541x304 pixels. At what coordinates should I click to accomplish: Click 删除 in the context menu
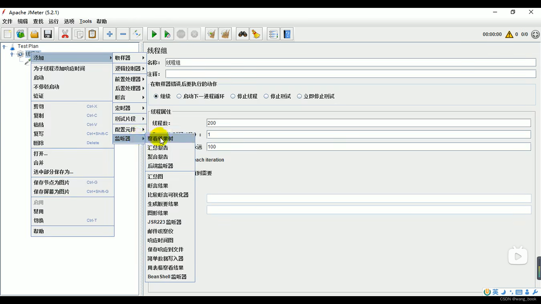coord(72,143)
